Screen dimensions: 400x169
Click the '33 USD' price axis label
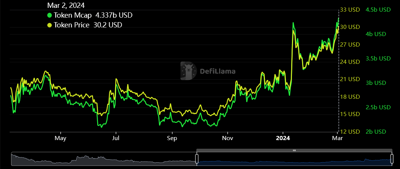(350, 10)
